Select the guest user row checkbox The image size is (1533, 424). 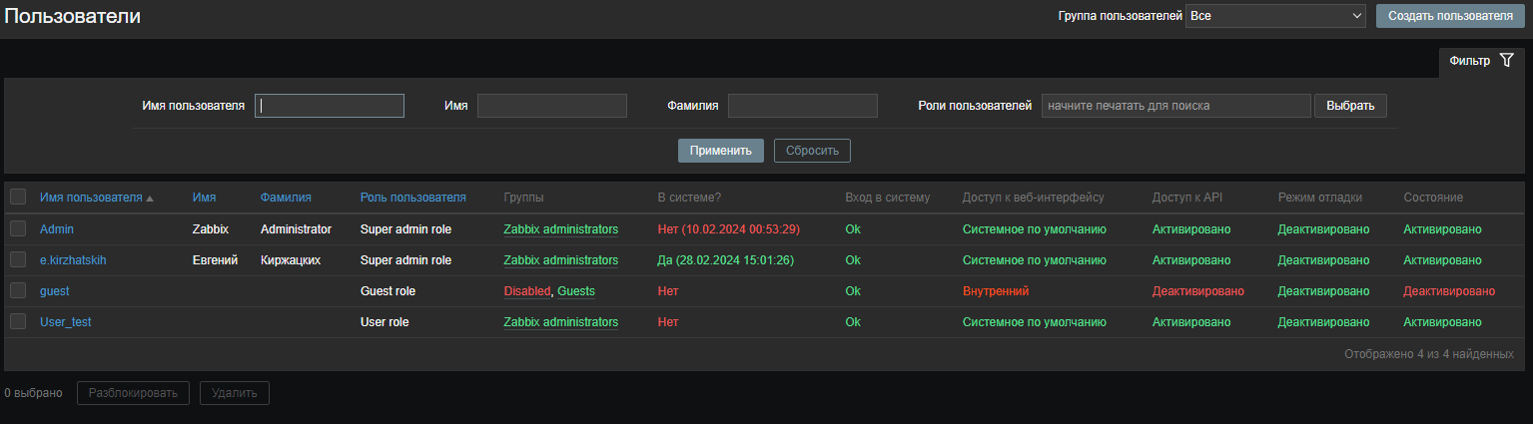click(18, 291)
